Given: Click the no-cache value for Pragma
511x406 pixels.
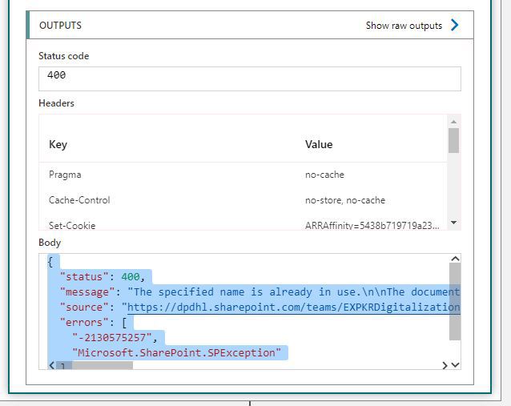Looking at the screenshot, I should coord(324,175).
